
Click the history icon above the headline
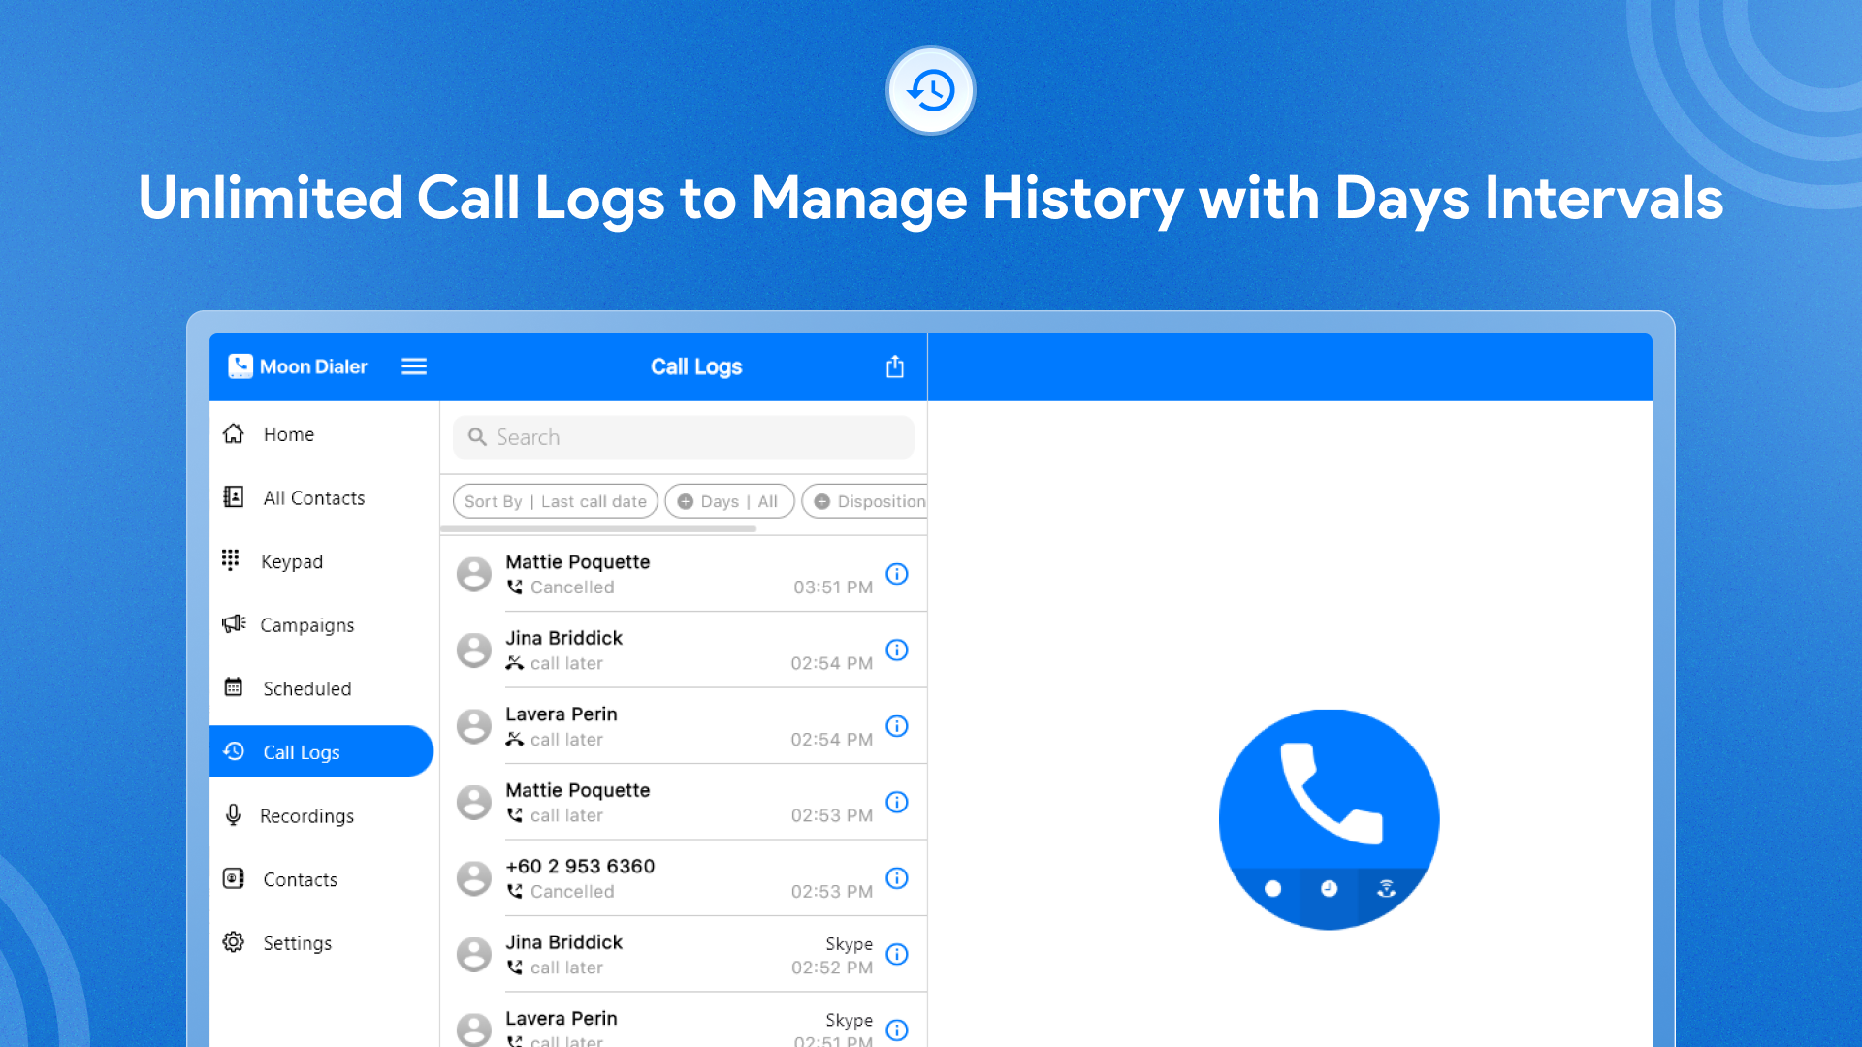tap(931, 90)
